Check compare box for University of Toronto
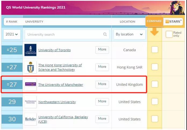The image size is (187, 130). pyautogui.click(x=155, y=50)
